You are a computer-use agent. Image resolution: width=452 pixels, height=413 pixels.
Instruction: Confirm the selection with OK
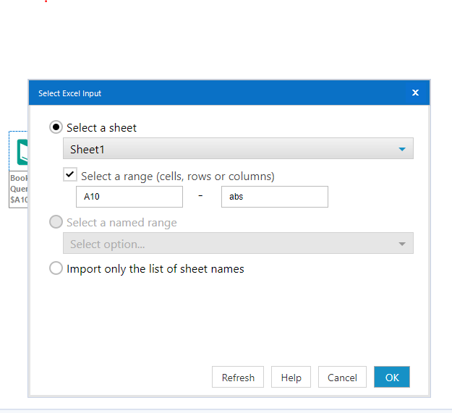click(392, 377)
